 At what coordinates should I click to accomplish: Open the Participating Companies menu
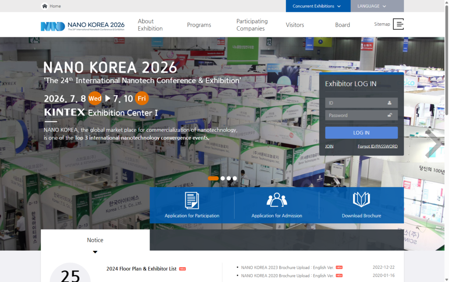[252, 25]
